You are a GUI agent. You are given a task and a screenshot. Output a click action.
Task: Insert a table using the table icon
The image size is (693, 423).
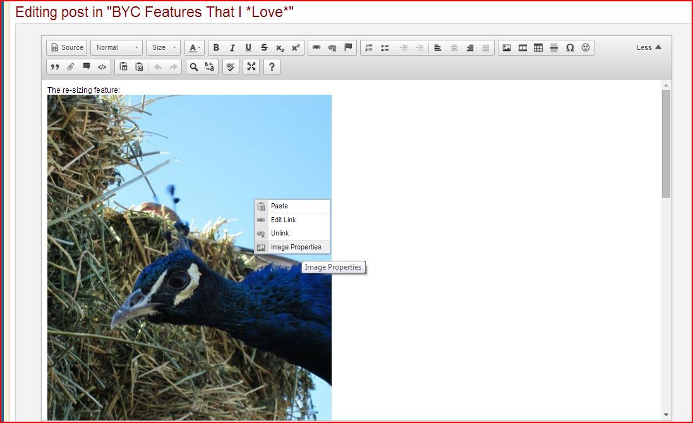[538, 48]
